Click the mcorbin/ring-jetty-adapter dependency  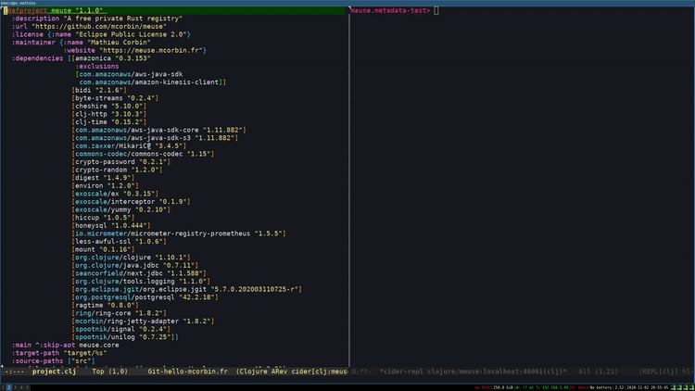tap(143, 322)
